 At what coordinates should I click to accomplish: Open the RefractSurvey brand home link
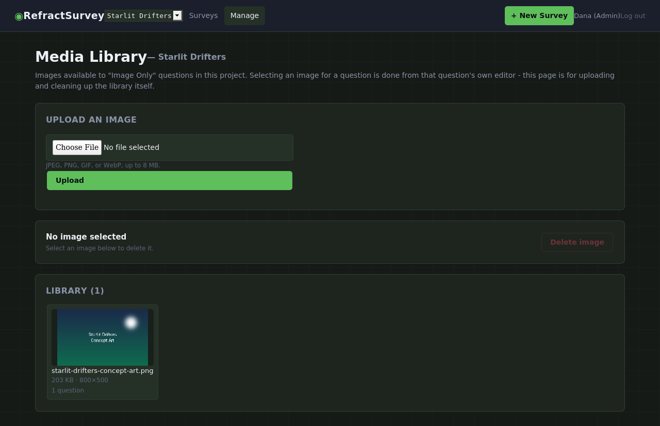coord(60,15)
